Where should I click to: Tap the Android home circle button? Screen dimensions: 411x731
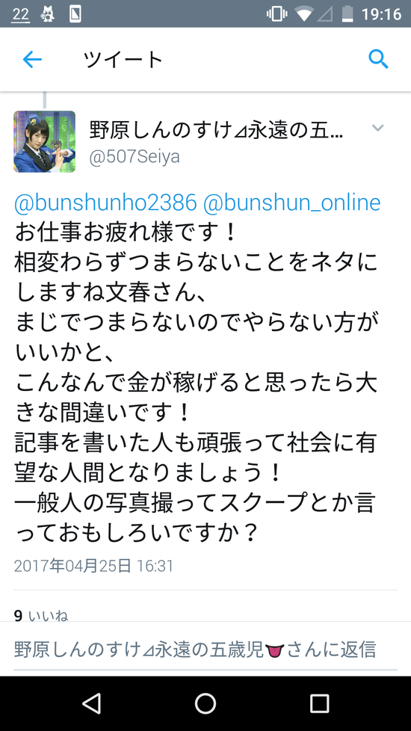coord(205,703)
